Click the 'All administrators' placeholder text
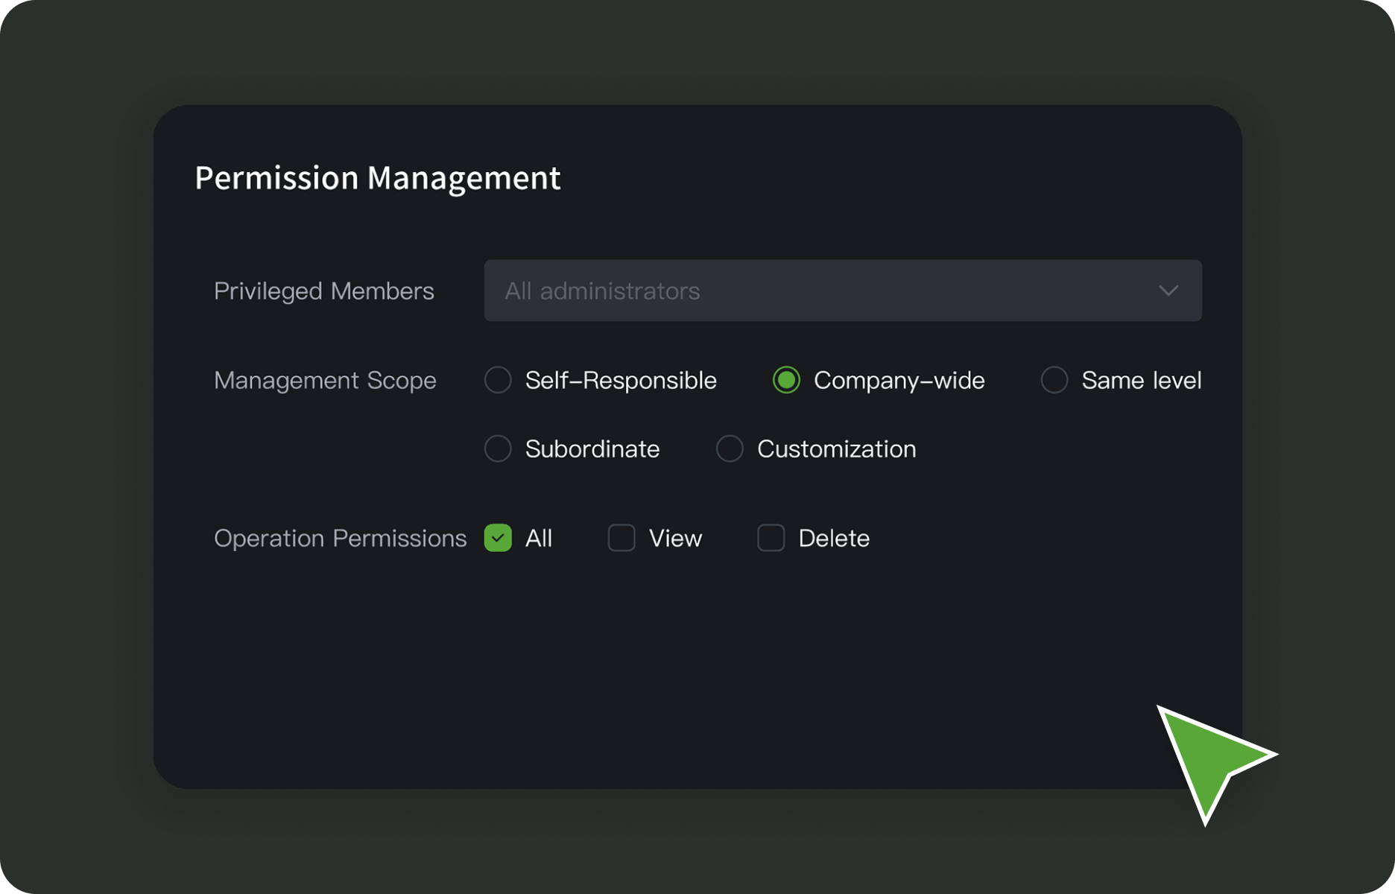This screenshot has height=894, width=1395. (x=602, y=291)
